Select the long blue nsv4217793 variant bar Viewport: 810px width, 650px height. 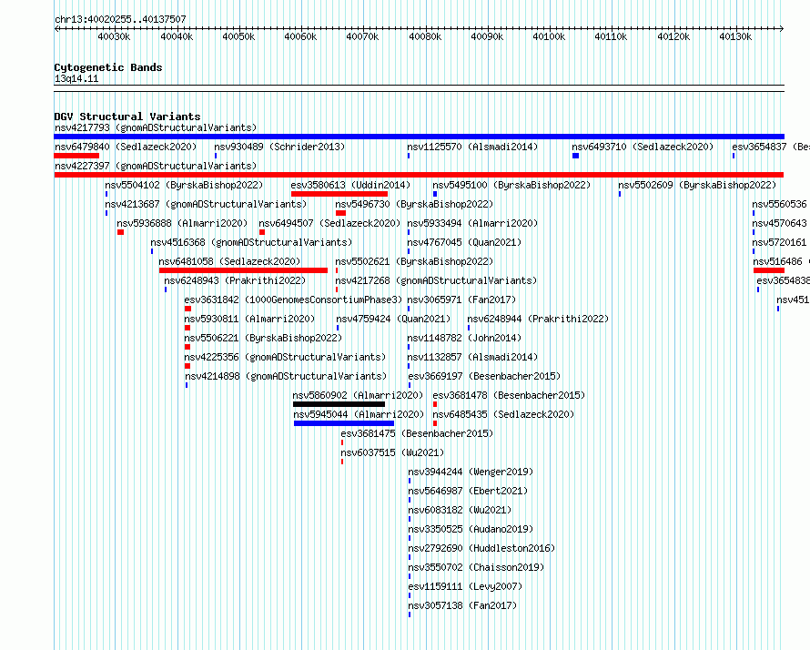click(x=419, y=137)
